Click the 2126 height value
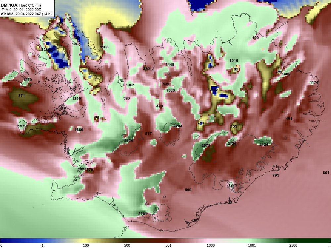Viewport: 331px width, 248px height. [232, 144]
